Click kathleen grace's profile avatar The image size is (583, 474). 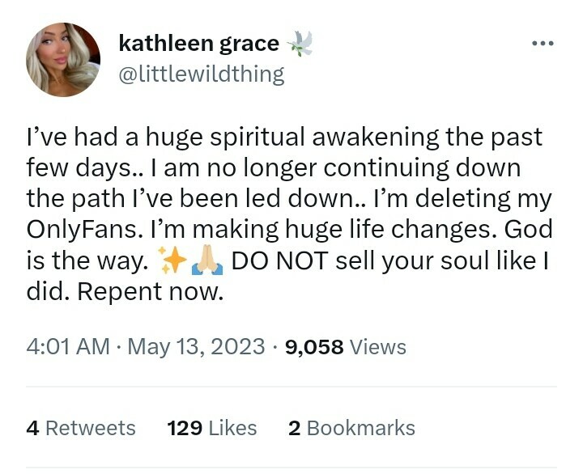coord(63,60)
